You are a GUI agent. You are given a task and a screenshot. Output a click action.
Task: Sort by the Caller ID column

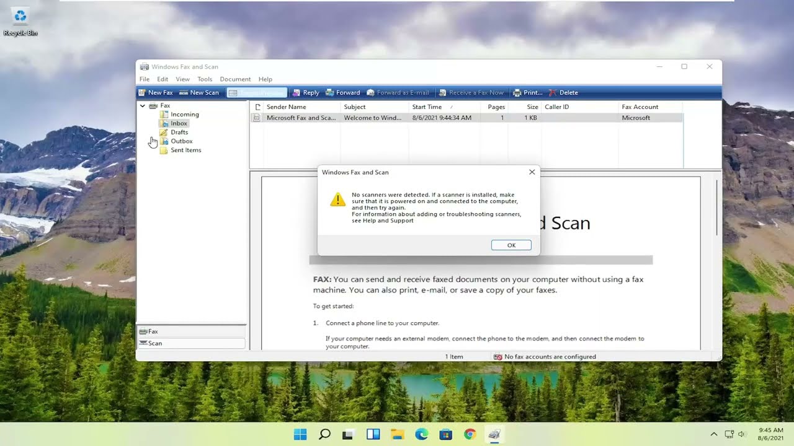[580, 107]
